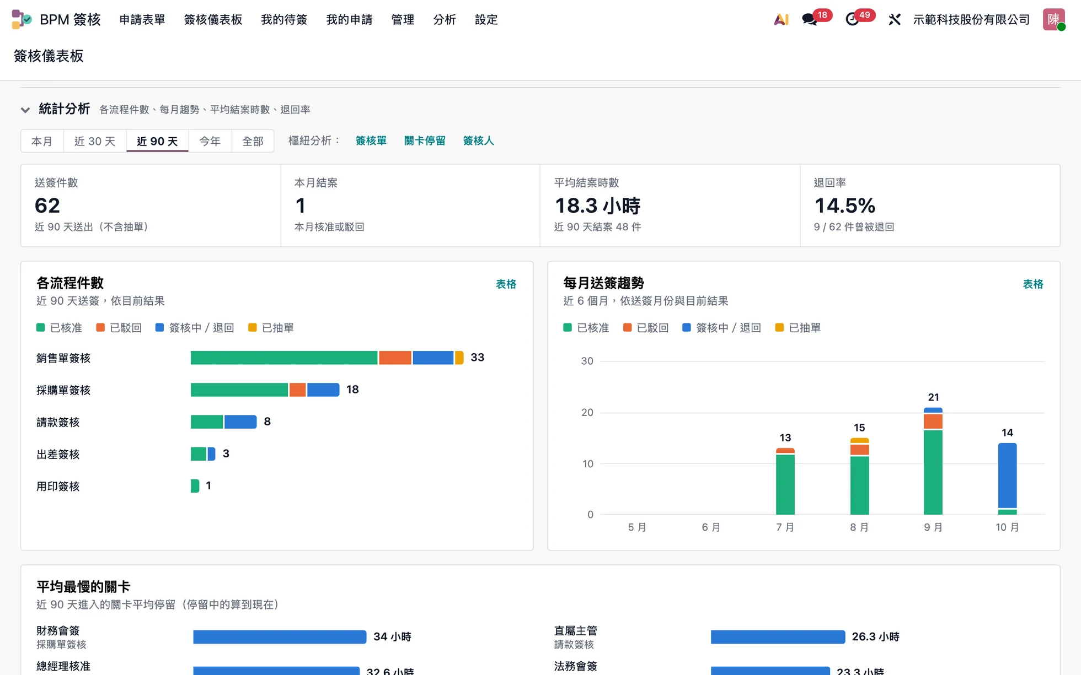Viewport: 1081px width, 675px height.
Task: Click the 9 月 stacked bar
Action: coord(933,461)
